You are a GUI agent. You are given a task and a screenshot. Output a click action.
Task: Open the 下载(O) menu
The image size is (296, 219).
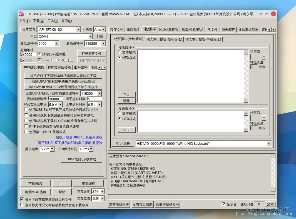pos(39,21)
